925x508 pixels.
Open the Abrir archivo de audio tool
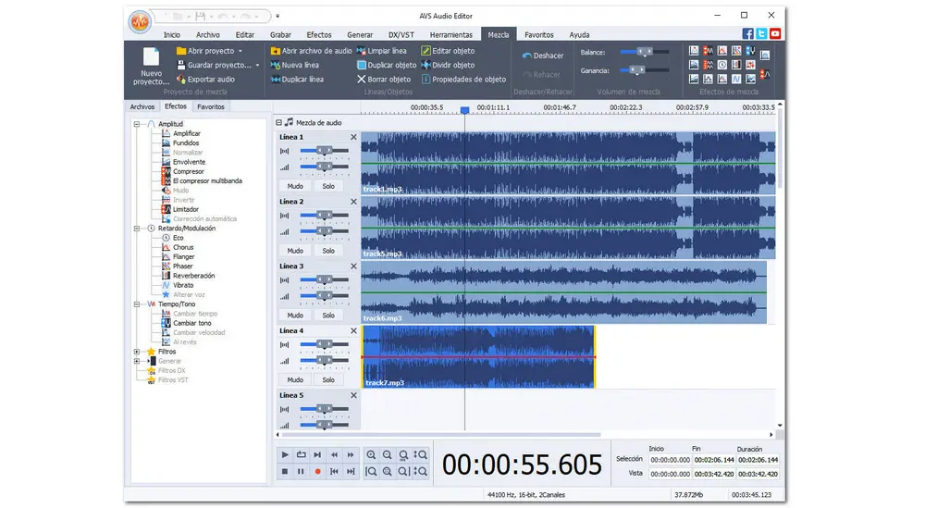click(311, 51)
